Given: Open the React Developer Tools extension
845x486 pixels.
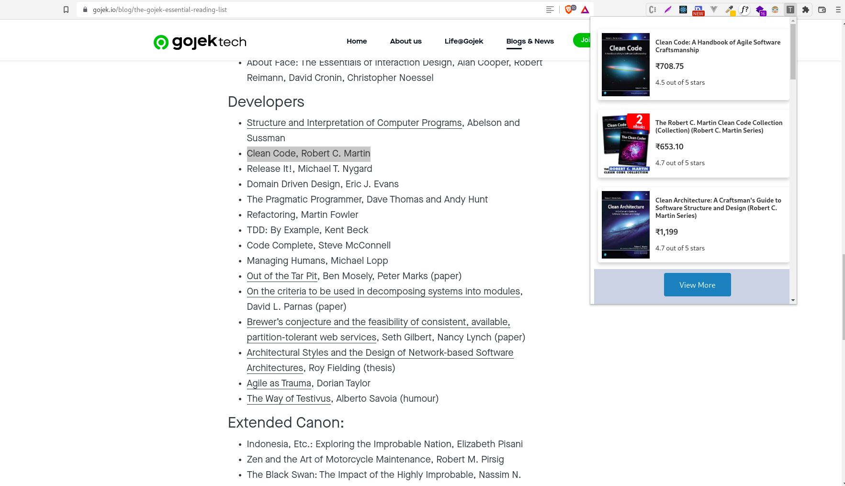Looking at the screenshot, I should (x=683, y=10).
